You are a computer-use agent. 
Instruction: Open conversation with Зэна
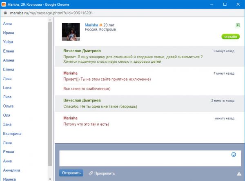click(x=7, y=124)
